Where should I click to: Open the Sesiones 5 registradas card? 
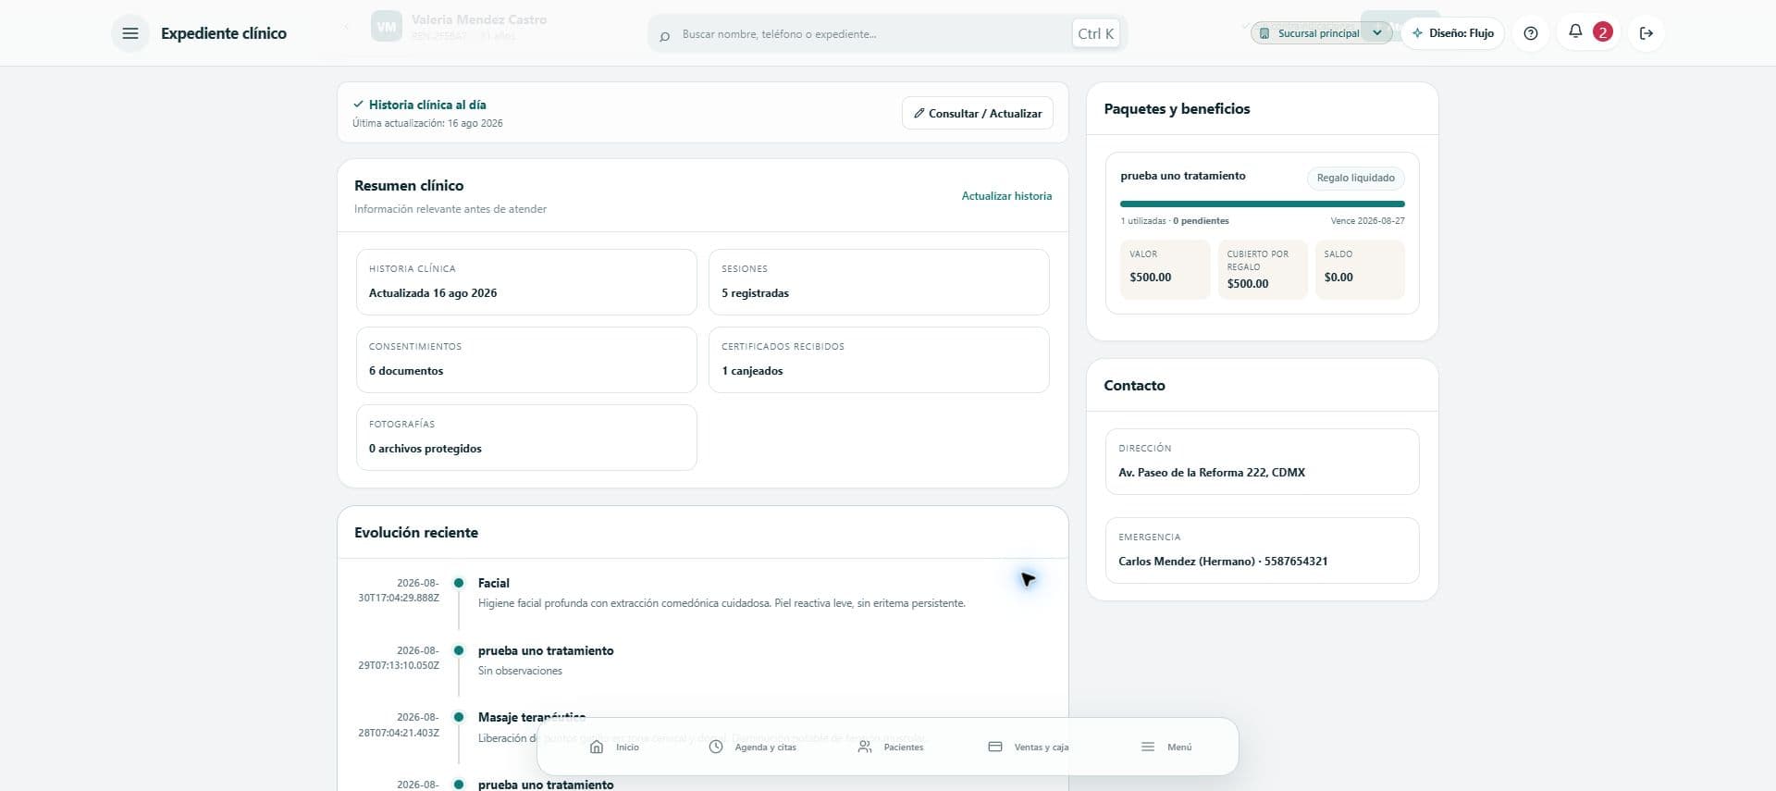pos(879,282)
